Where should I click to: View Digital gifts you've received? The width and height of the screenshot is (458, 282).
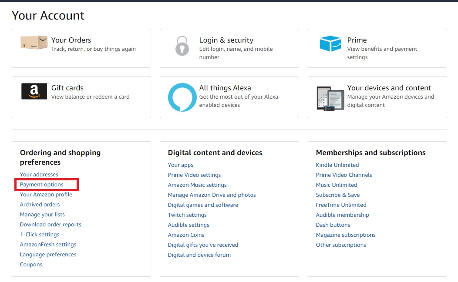coord(203,245)
